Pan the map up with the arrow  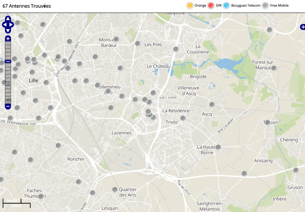coord(8,19)
